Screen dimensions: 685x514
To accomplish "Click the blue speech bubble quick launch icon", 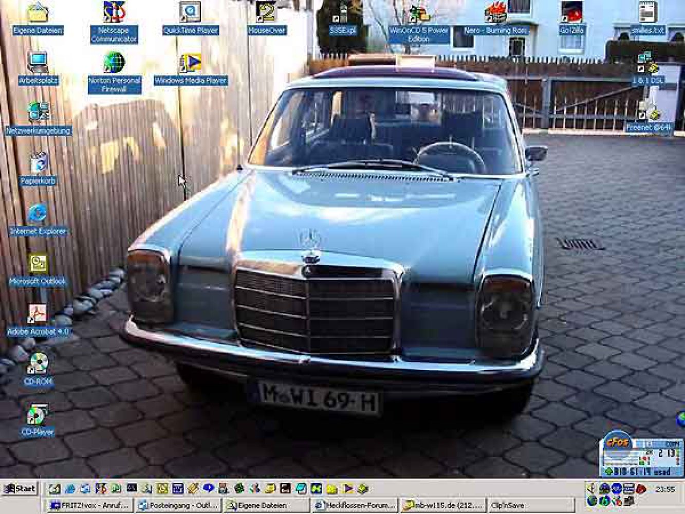I will pos(209,487).
